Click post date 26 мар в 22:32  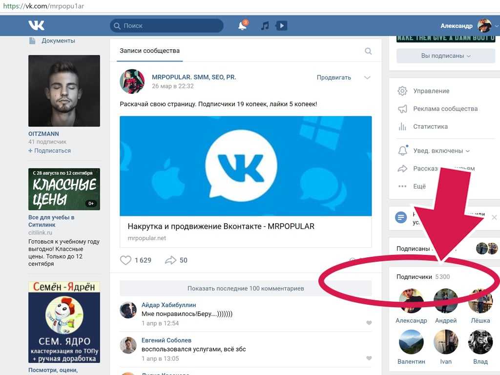[172, 86]
